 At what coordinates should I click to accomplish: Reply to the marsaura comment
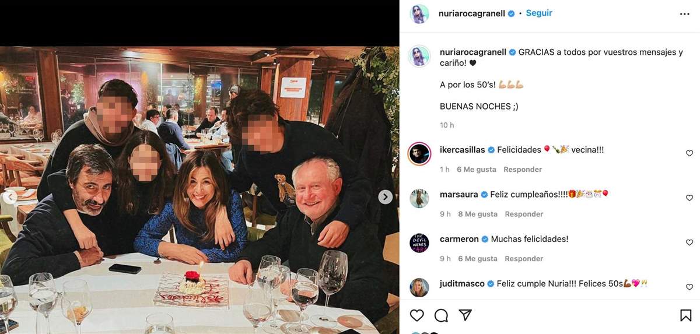click(x=524, y=214)
